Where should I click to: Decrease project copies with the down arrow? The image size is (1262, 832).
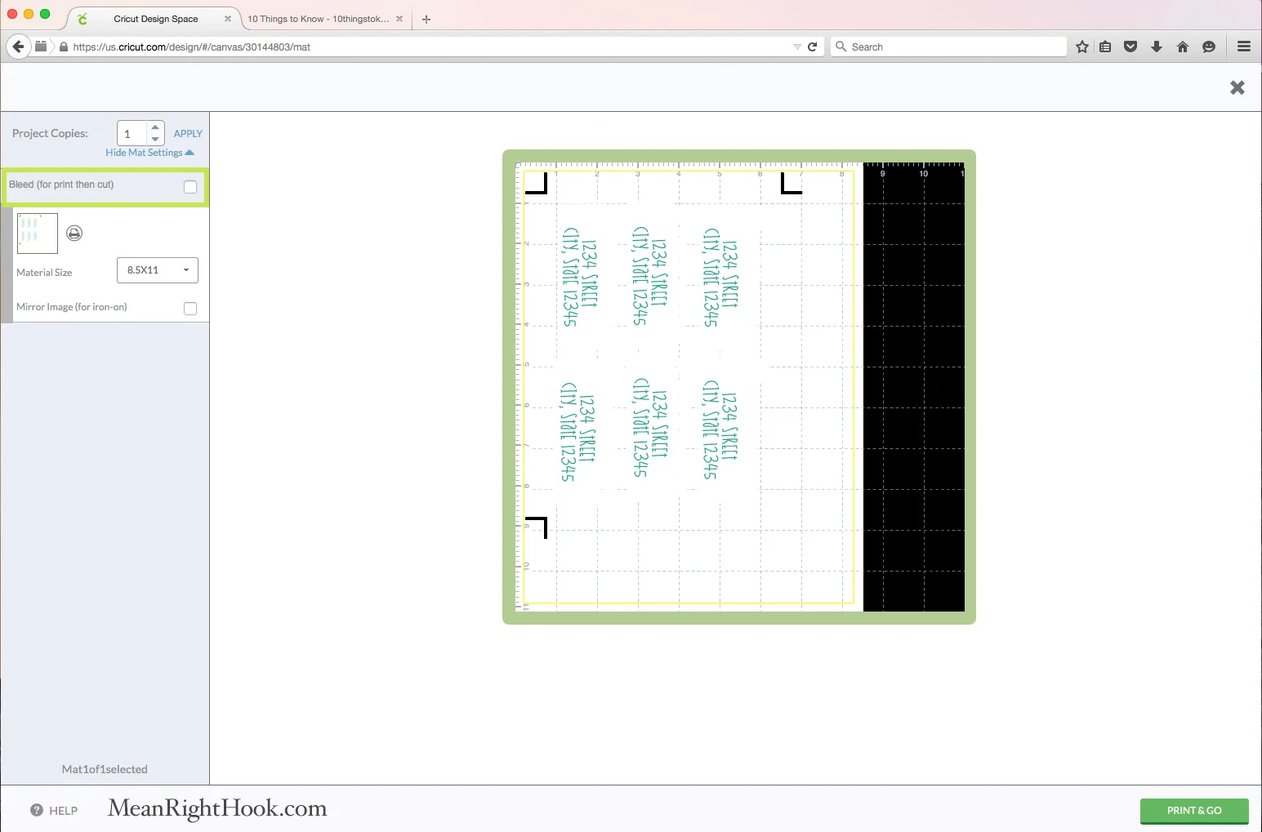coord(155,140)
